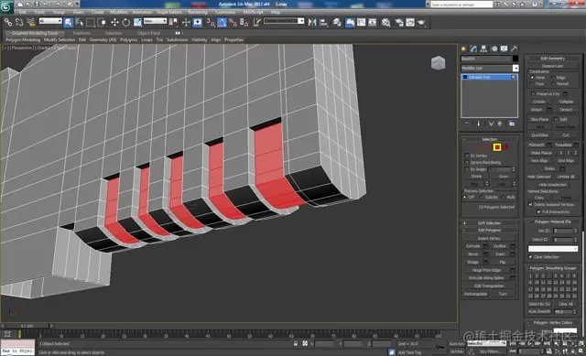Viewport: 586px width, 356px height.
Task: Click the Object Color swatch beside name field
Action: tap(515, 59)
